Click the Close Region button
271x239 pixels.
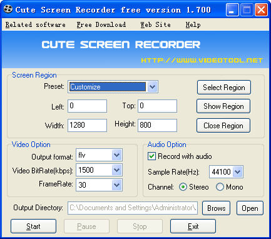coord(223,126)
